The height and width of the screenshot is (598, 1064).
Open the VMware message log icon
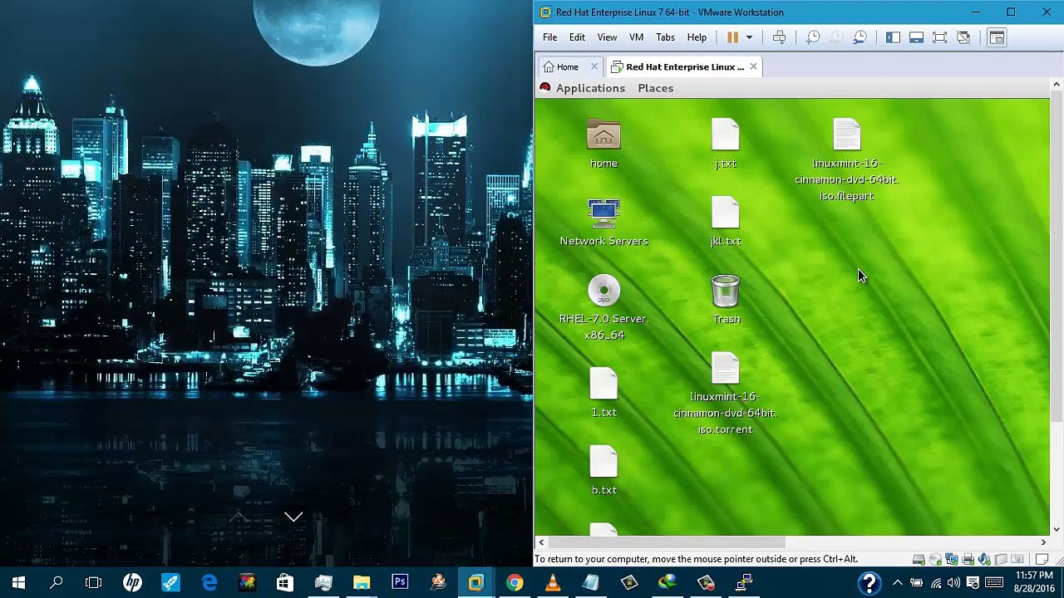coord(1042,559)
